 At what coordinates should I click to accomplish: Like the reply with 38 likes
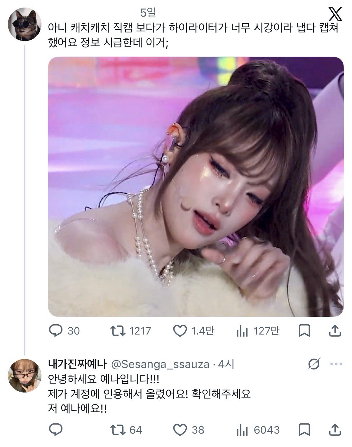pyautogui.click(x=180, y=430)
